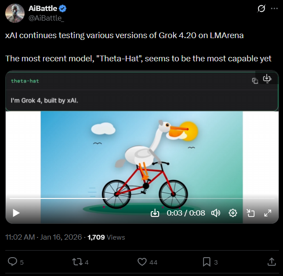The image size is (283, 276).
Task: Bookmark this post
Action: click(207, 262)
